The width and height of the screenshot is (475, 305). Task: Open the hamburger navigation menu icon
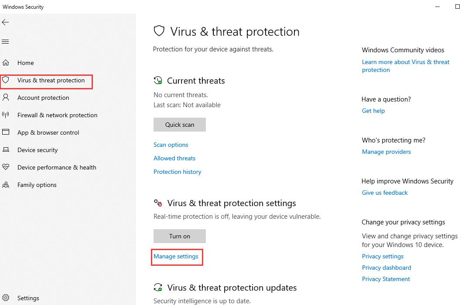click(5, 42)
